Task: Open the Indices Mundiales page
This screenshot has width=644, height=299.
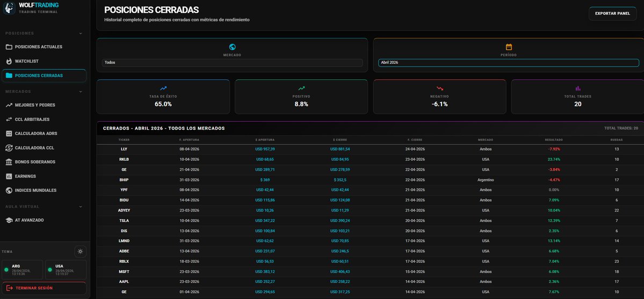Action: 44,190
